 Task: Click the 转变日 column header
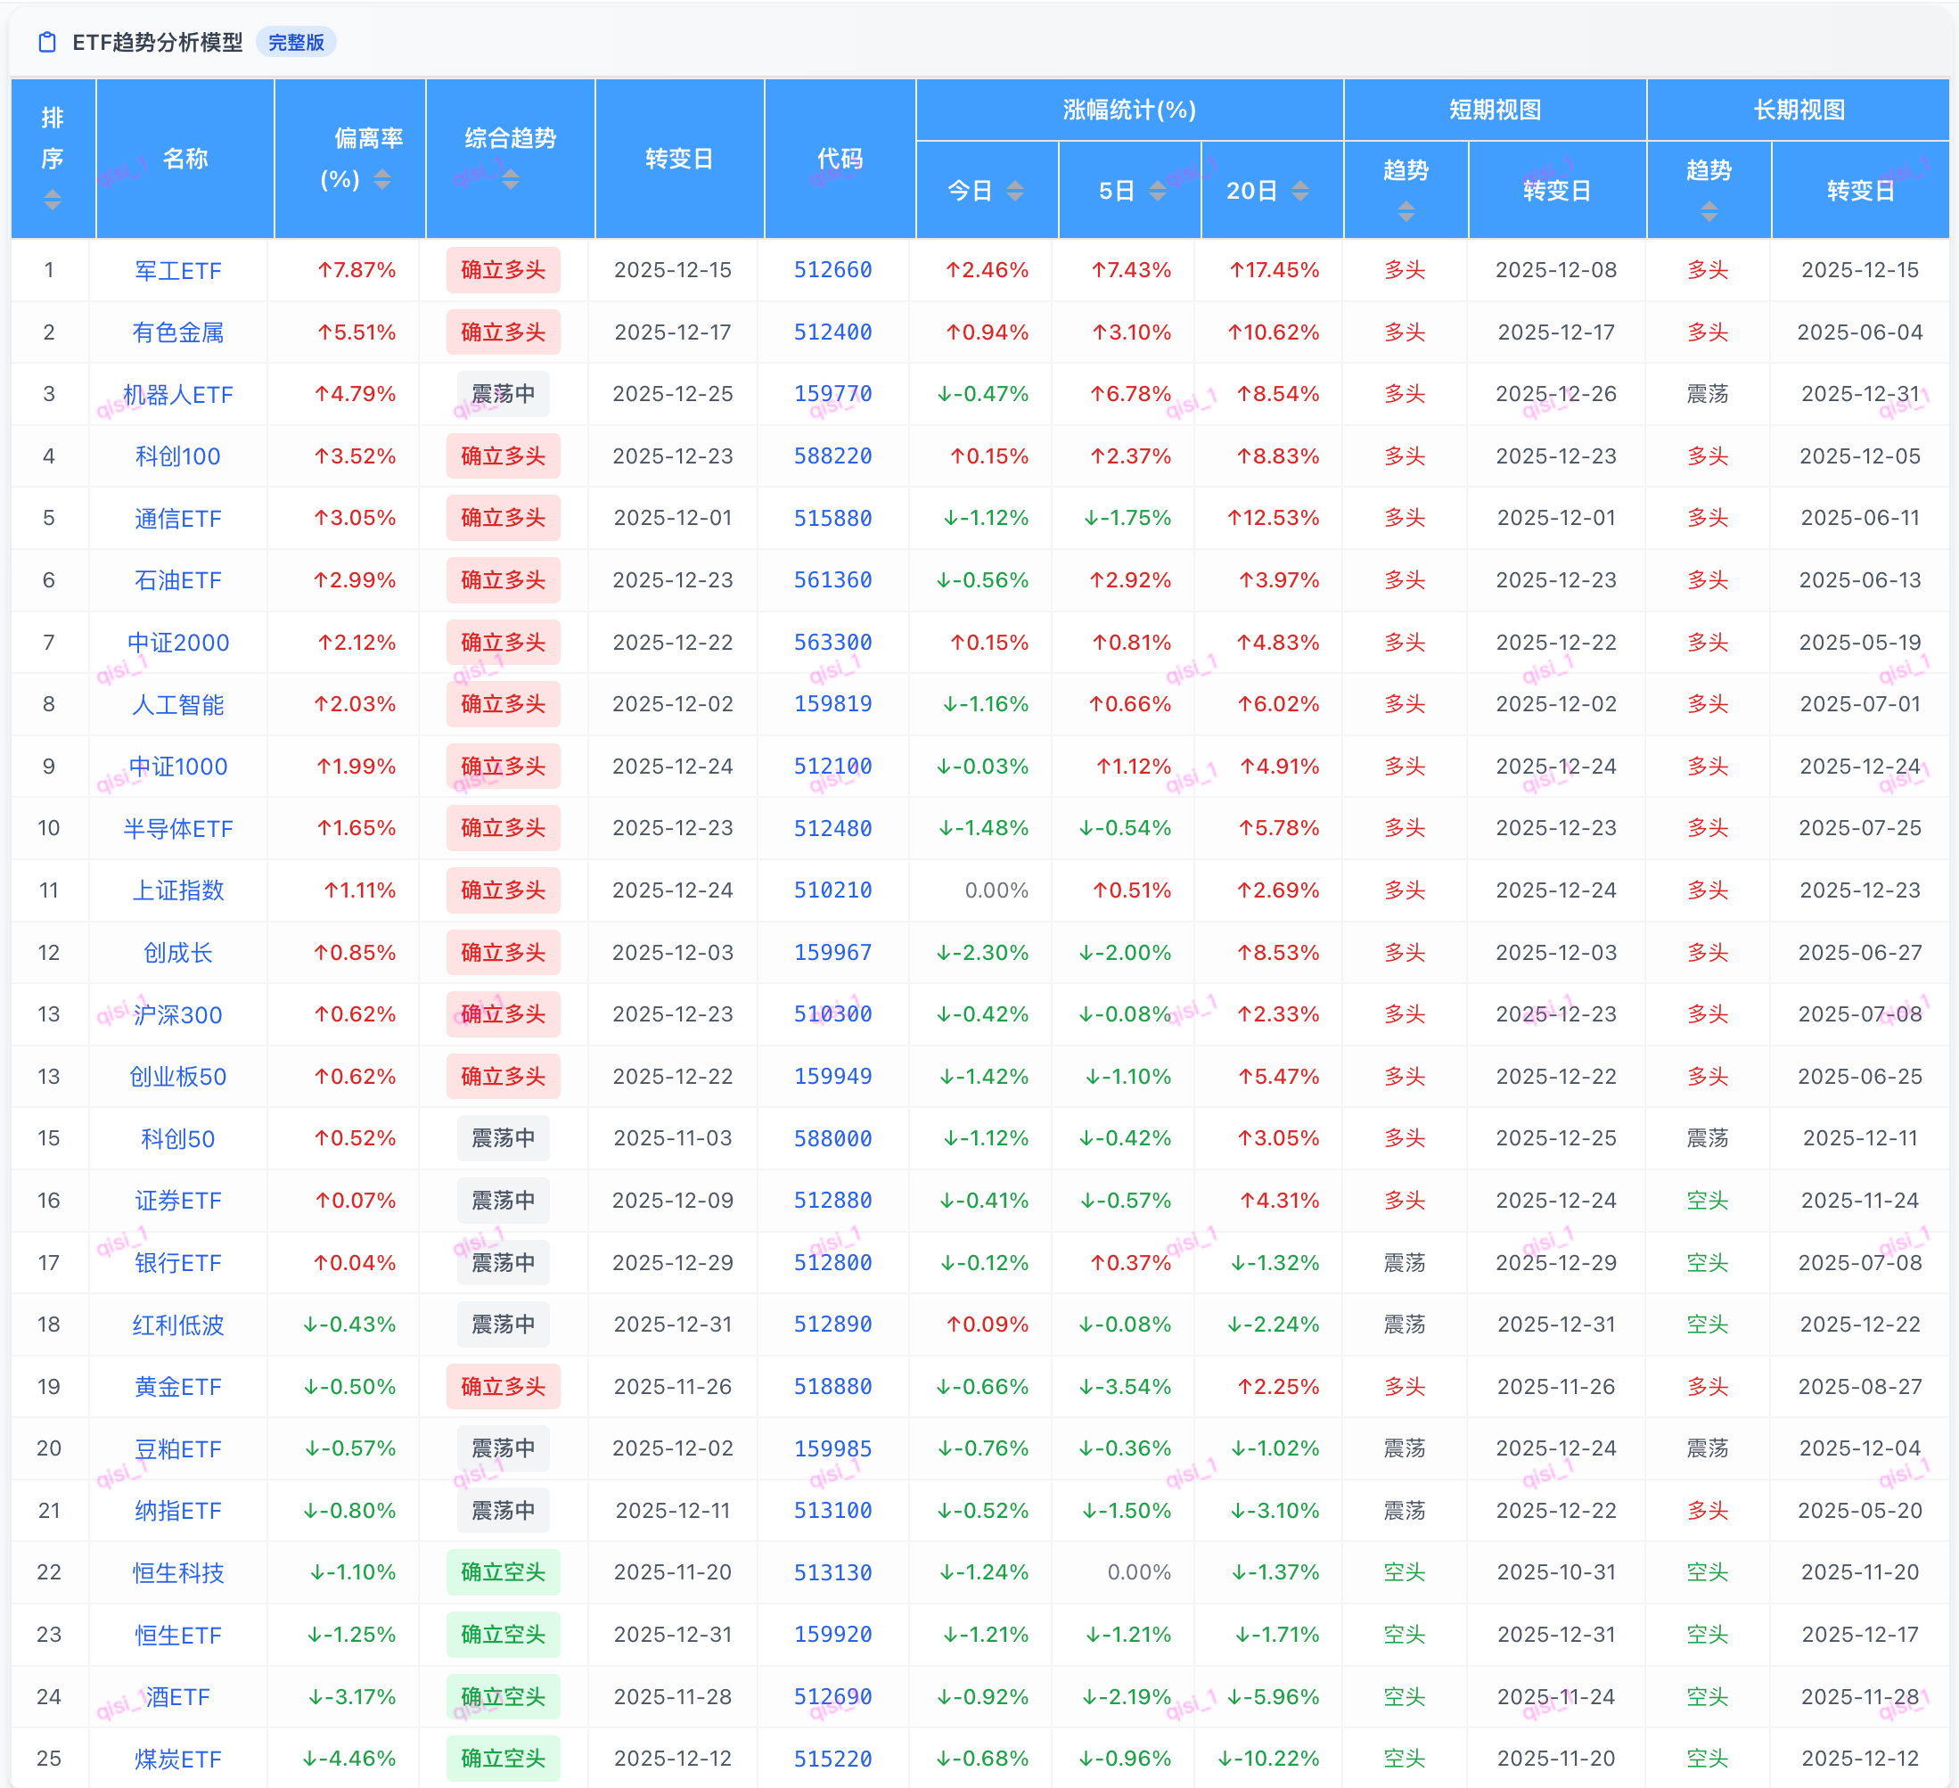pos(679,159)
